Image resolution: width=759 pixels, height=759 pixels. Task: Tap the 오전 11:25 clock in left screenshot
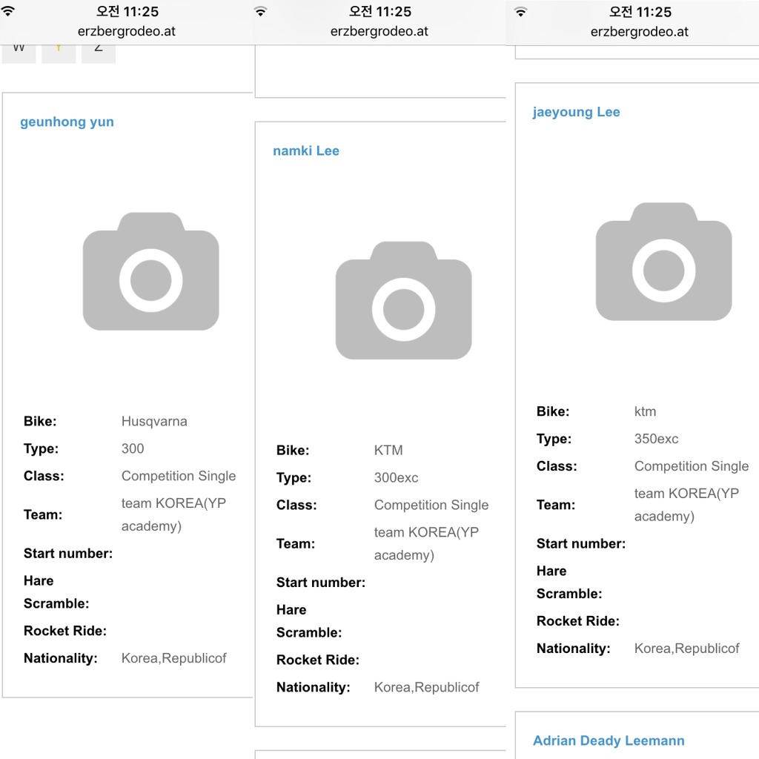click(127, 11)
